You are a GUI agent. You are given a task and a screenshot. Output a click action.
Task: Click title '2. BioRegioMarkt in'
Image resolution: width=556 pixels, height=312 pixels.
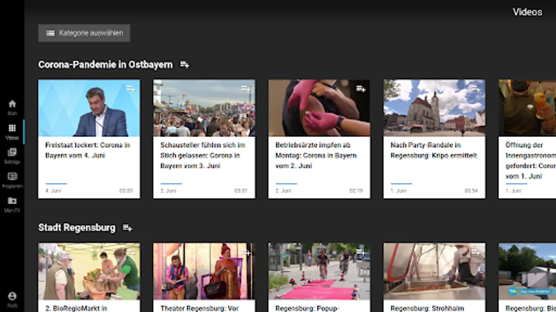(76, 308)
